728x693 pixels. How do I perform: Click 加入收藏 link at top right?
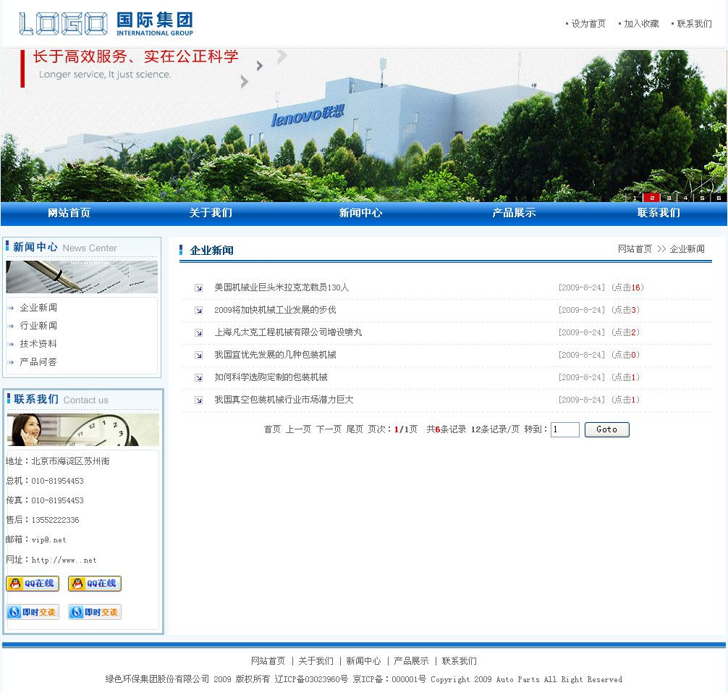[641, 24]
